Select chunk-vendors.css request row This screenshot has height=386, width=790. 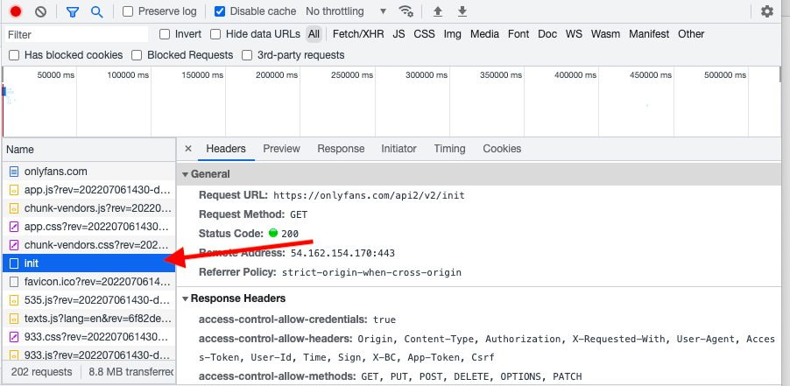(x=89, y=245)
